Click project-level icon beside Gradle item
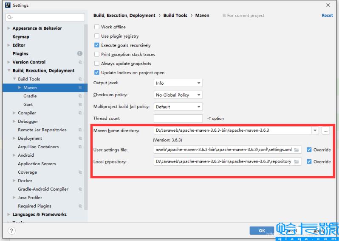This screenshot has height=241, width=339. pyautogui.click(x=80, y=96)
